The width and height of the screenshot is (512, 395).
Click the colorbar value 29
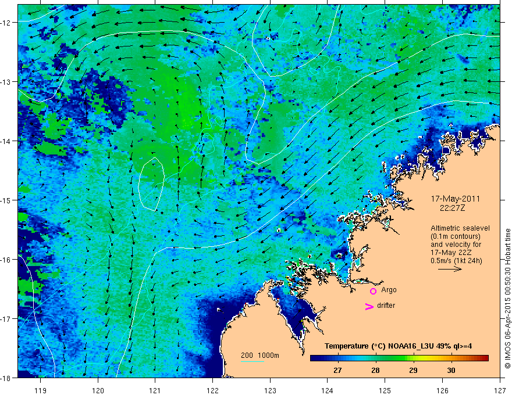point(413,370)
